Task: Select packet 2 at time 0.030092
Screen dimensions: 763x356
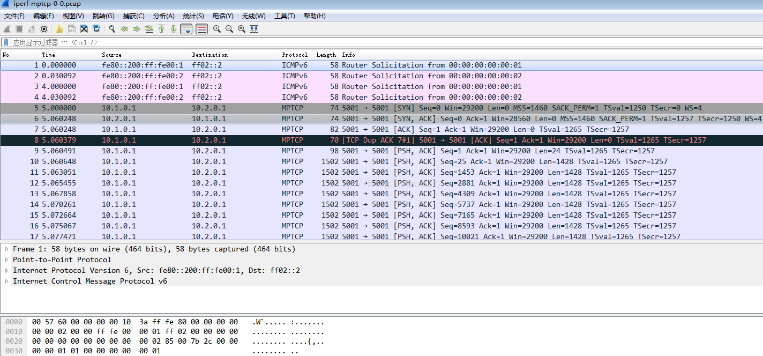Action: [381, 76]
